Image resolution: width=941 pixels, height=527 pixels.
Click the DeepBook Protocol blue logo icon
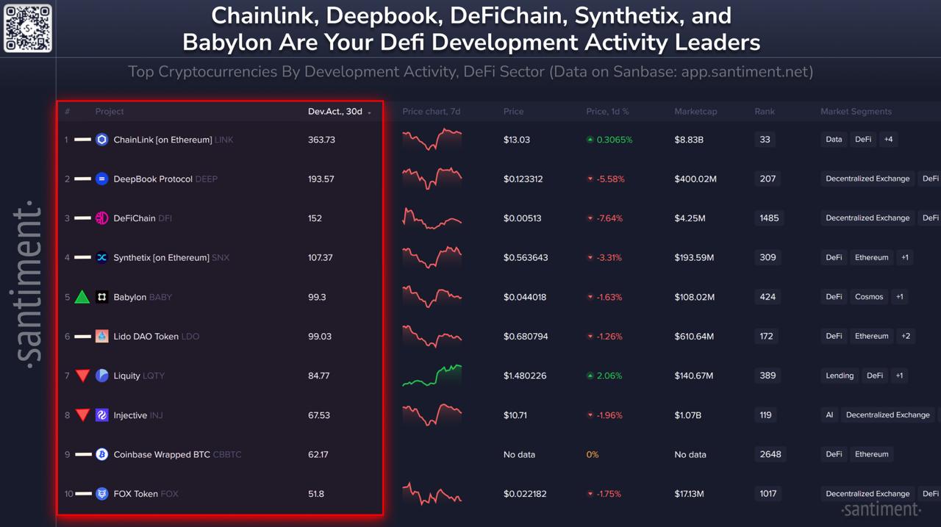(x=102, y=179)
